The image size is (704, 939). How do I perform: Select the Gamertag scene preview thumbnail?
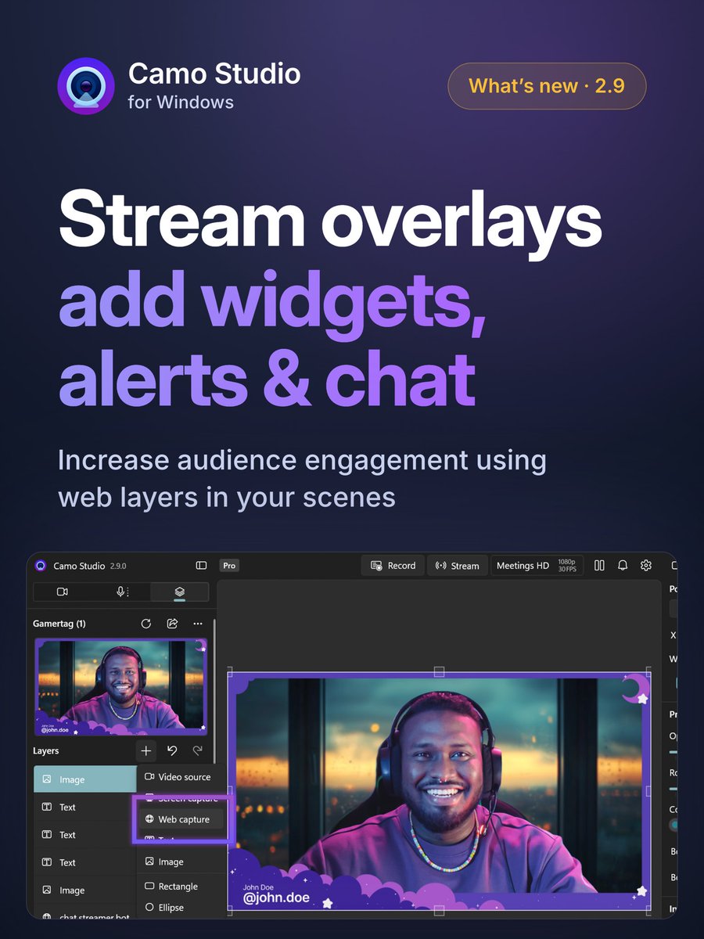(120, 687)
